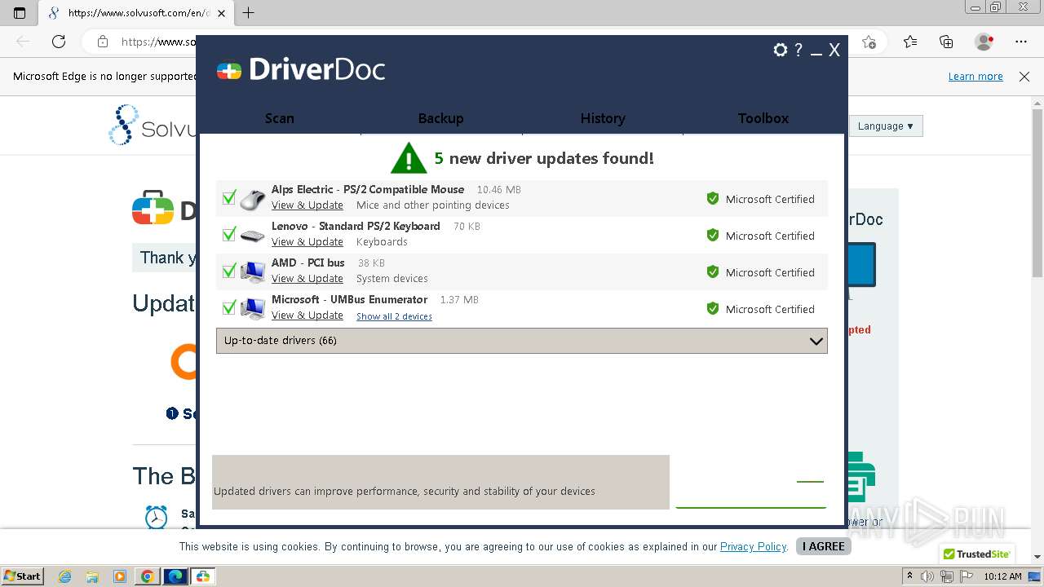Dismiss the Edge unsupported notification bar

1024,77
